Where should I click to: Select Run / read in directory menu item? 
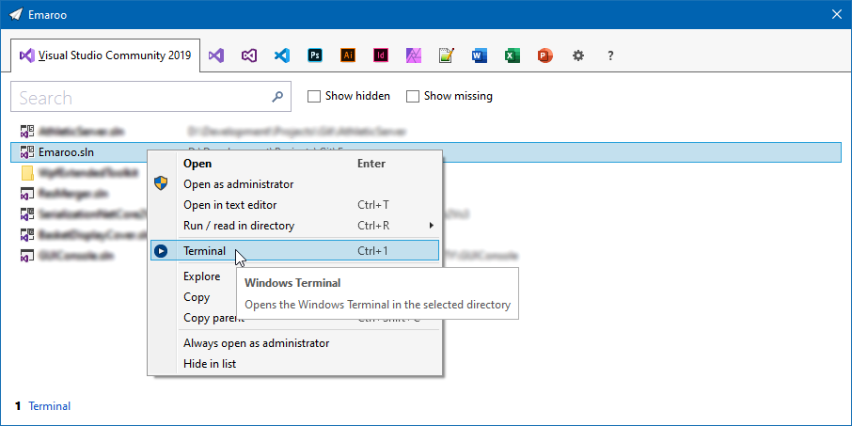pyautogui.click(x=295, y=226)
